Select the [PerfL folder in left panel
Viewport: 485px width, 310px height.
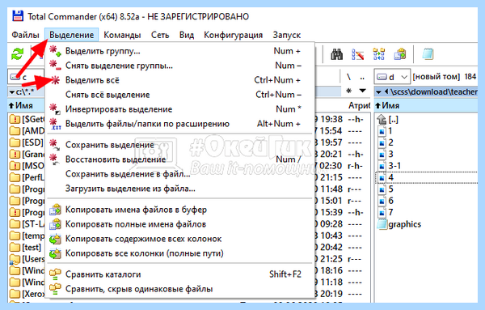point(27,178)
